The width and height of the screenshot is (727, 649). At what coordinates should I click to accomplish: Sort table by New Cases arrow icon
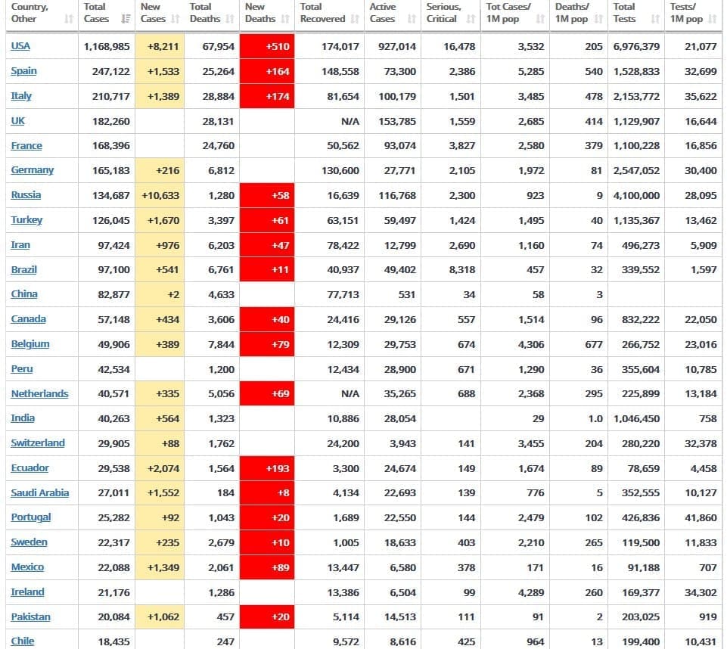pos(176,19)
